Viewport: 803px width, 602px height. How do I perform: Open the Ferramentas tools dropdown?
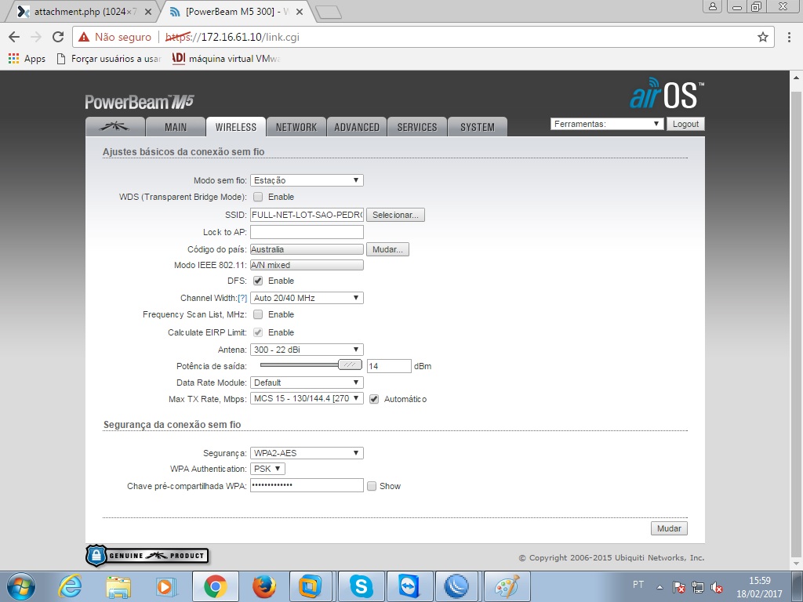[607, 124]
